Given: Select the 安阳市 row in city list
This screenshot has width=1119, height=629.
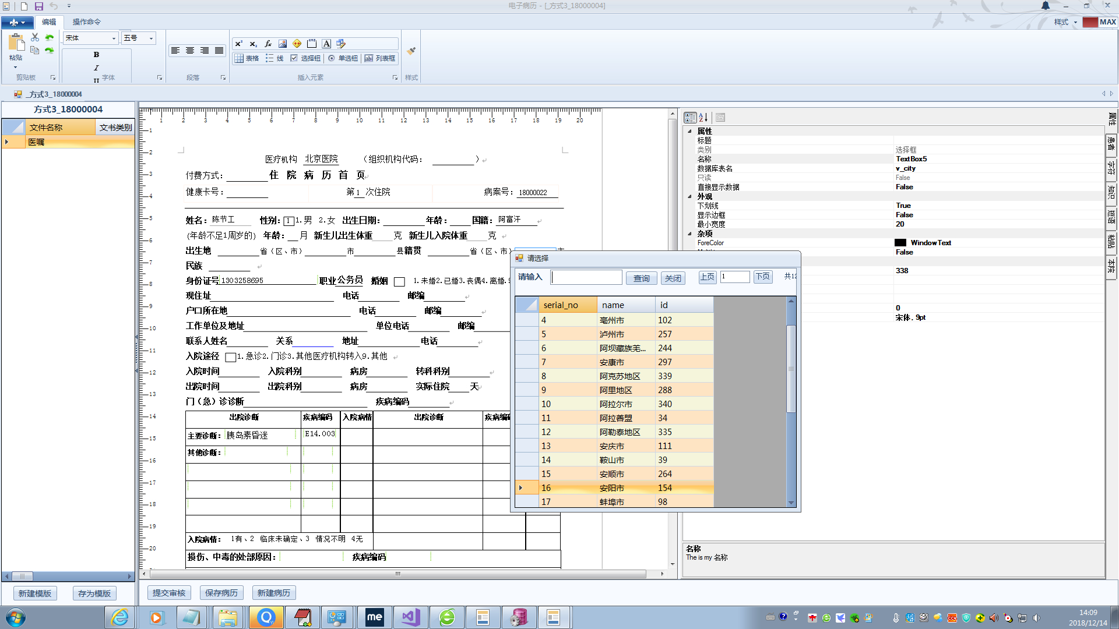Looking at the screenshot, I should click(614, 488).
